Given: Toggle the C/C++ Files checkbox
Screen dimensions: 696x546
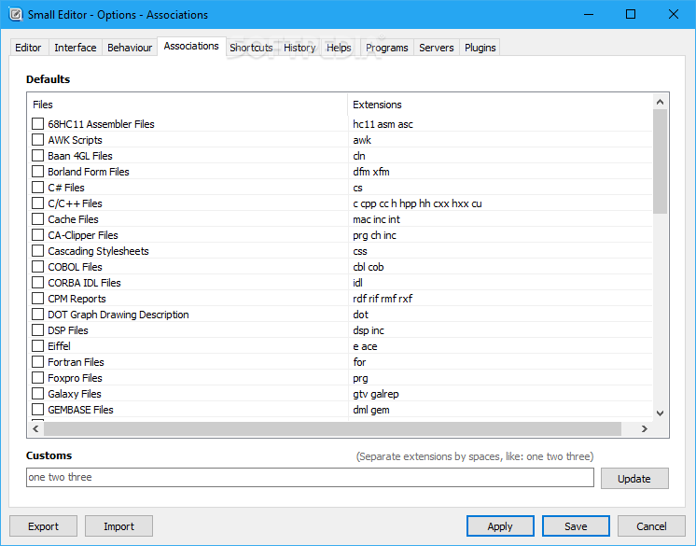Looking at the screenshot, I should [x=37, y=203].
